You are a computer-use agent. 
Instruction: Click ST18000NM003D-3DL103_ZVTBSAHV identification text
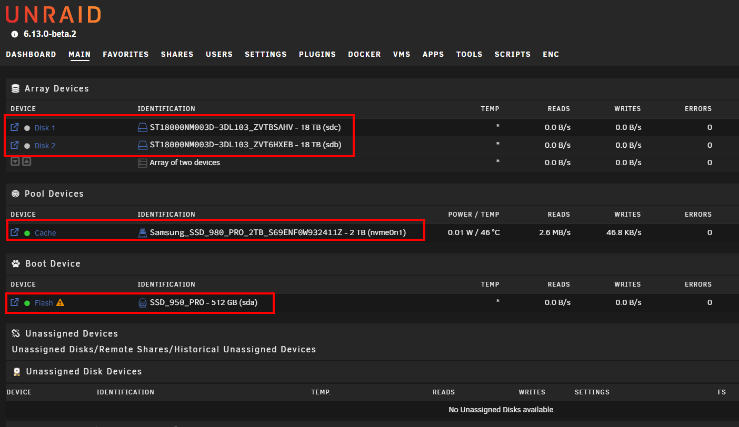[x=245, y=127]
